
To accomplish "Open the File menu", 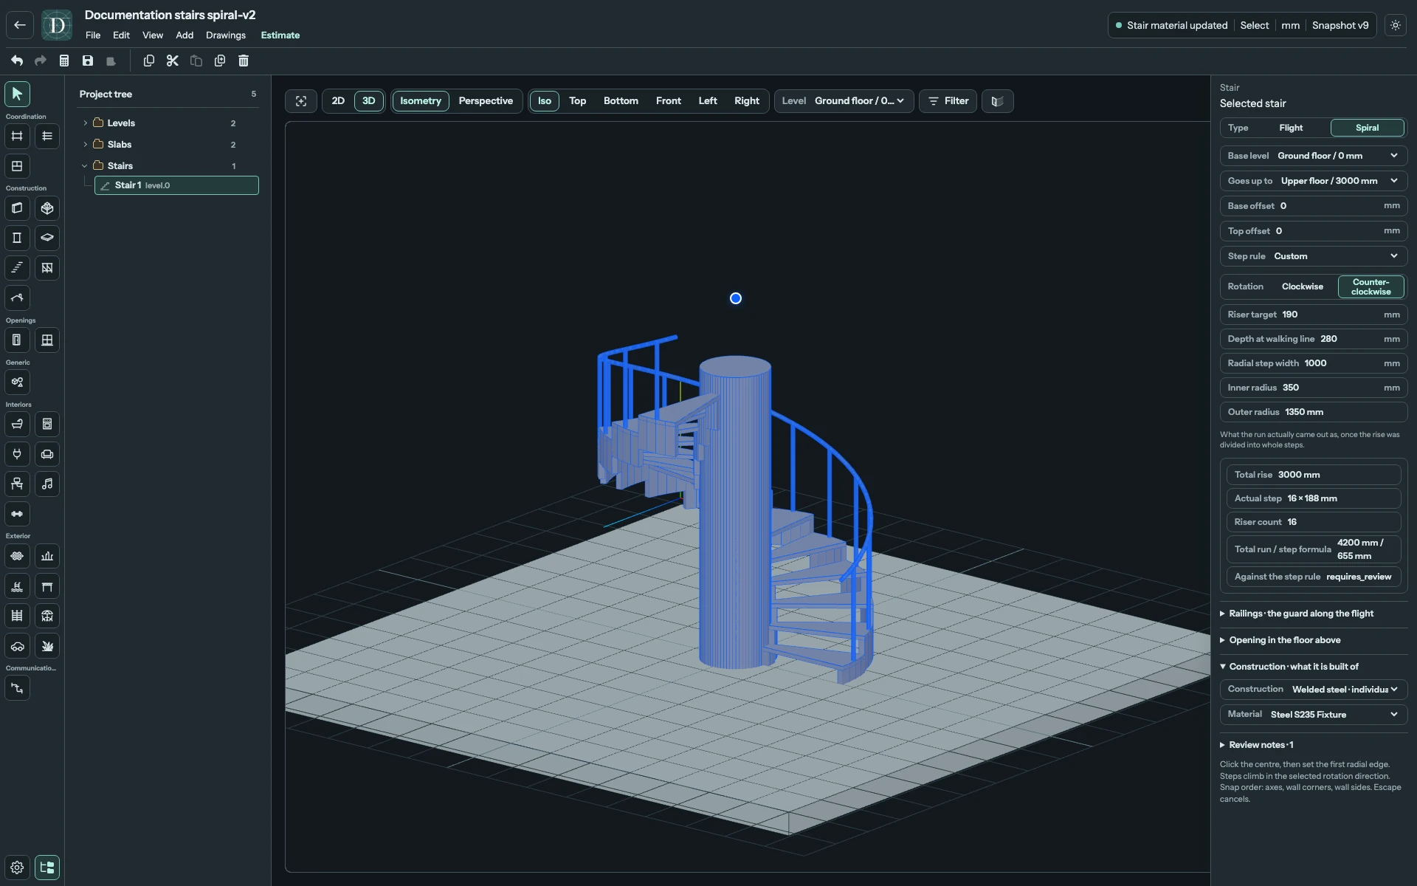I will click(x=93, y=35).
